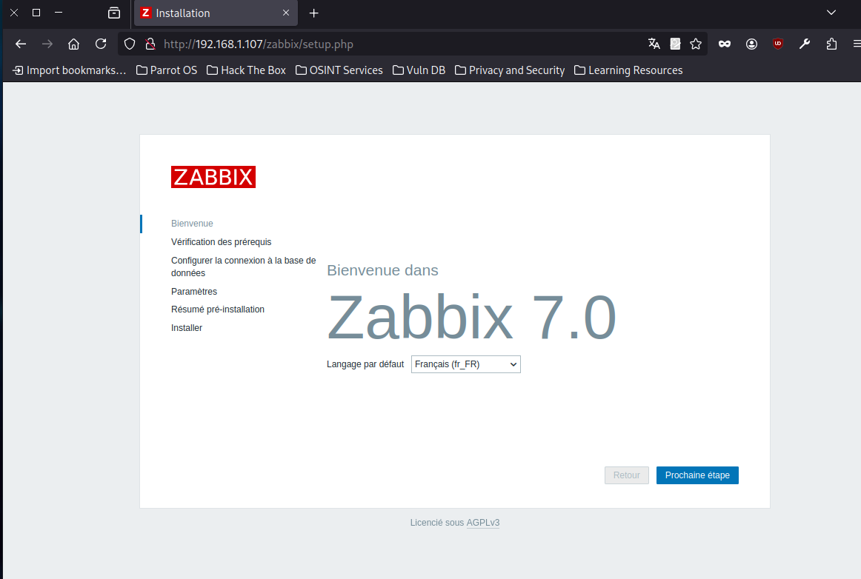Open the Firefox View icon left of tab
The width and height of the screenshot is (861, 579).
click(x=114, y=13)
